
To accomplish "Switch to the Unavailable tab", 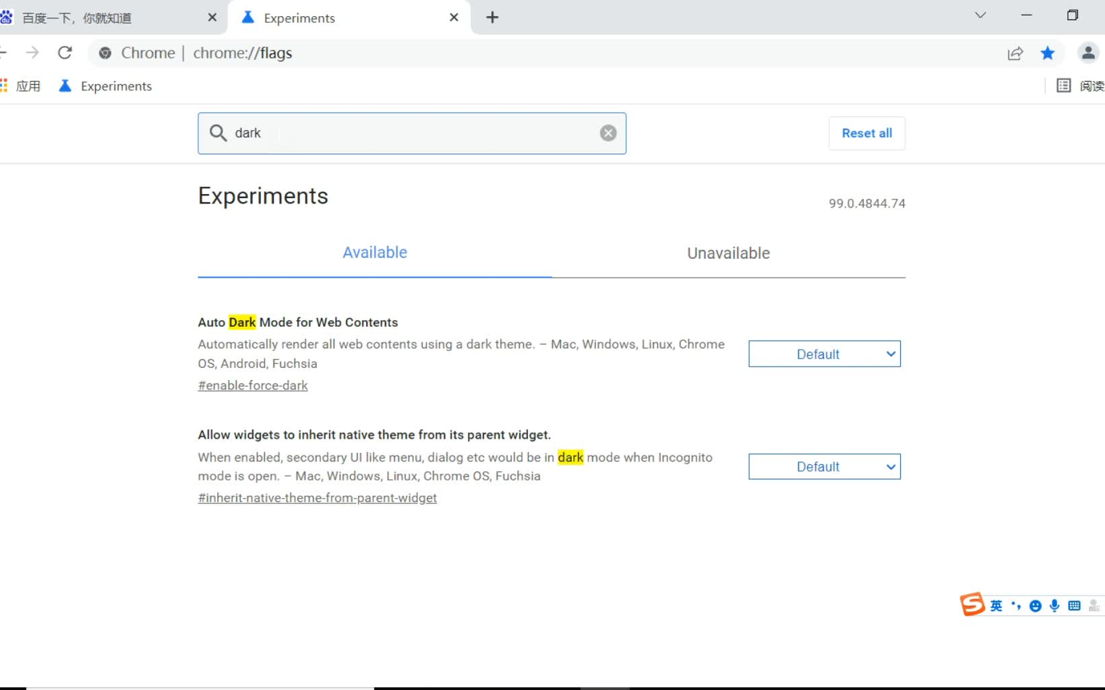I will click(x=728, y=253).
